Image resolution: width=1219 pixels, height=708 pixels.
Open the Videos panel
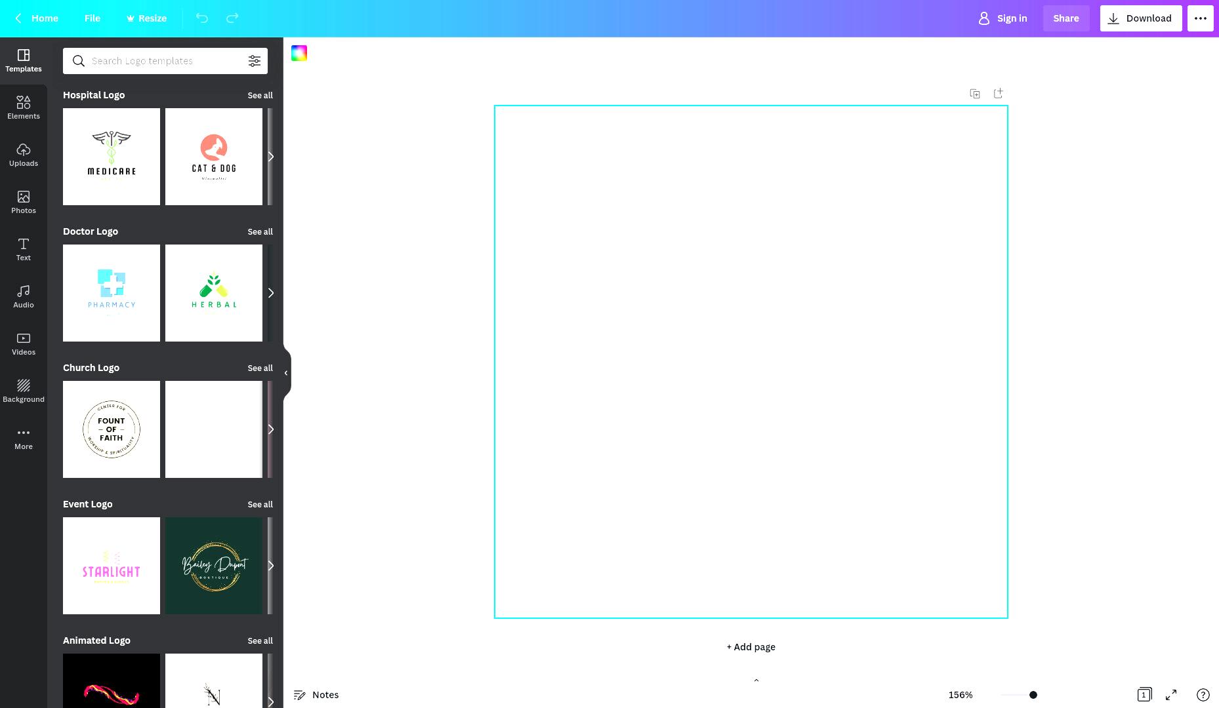(24, 344)
